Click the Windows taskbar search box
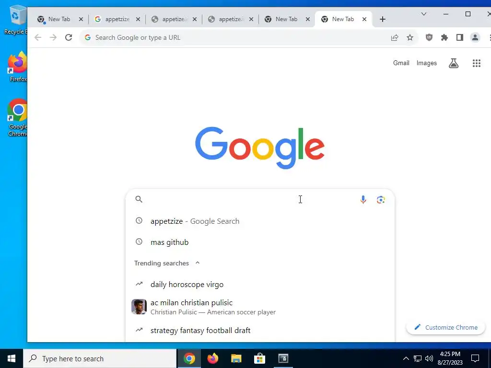 point(100,358)
